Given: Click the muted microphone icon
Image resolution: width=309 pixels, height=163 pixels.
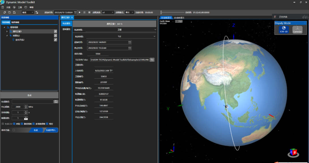Looking at the screenshot, I should (x=275, y=17).
